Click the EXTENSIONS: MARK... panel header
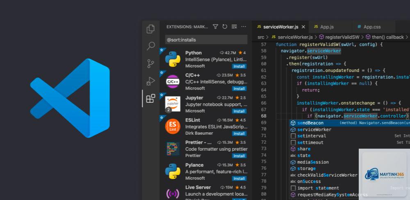Image resolution: width=410 pixels, height=200 pixels. pos(187,27)
